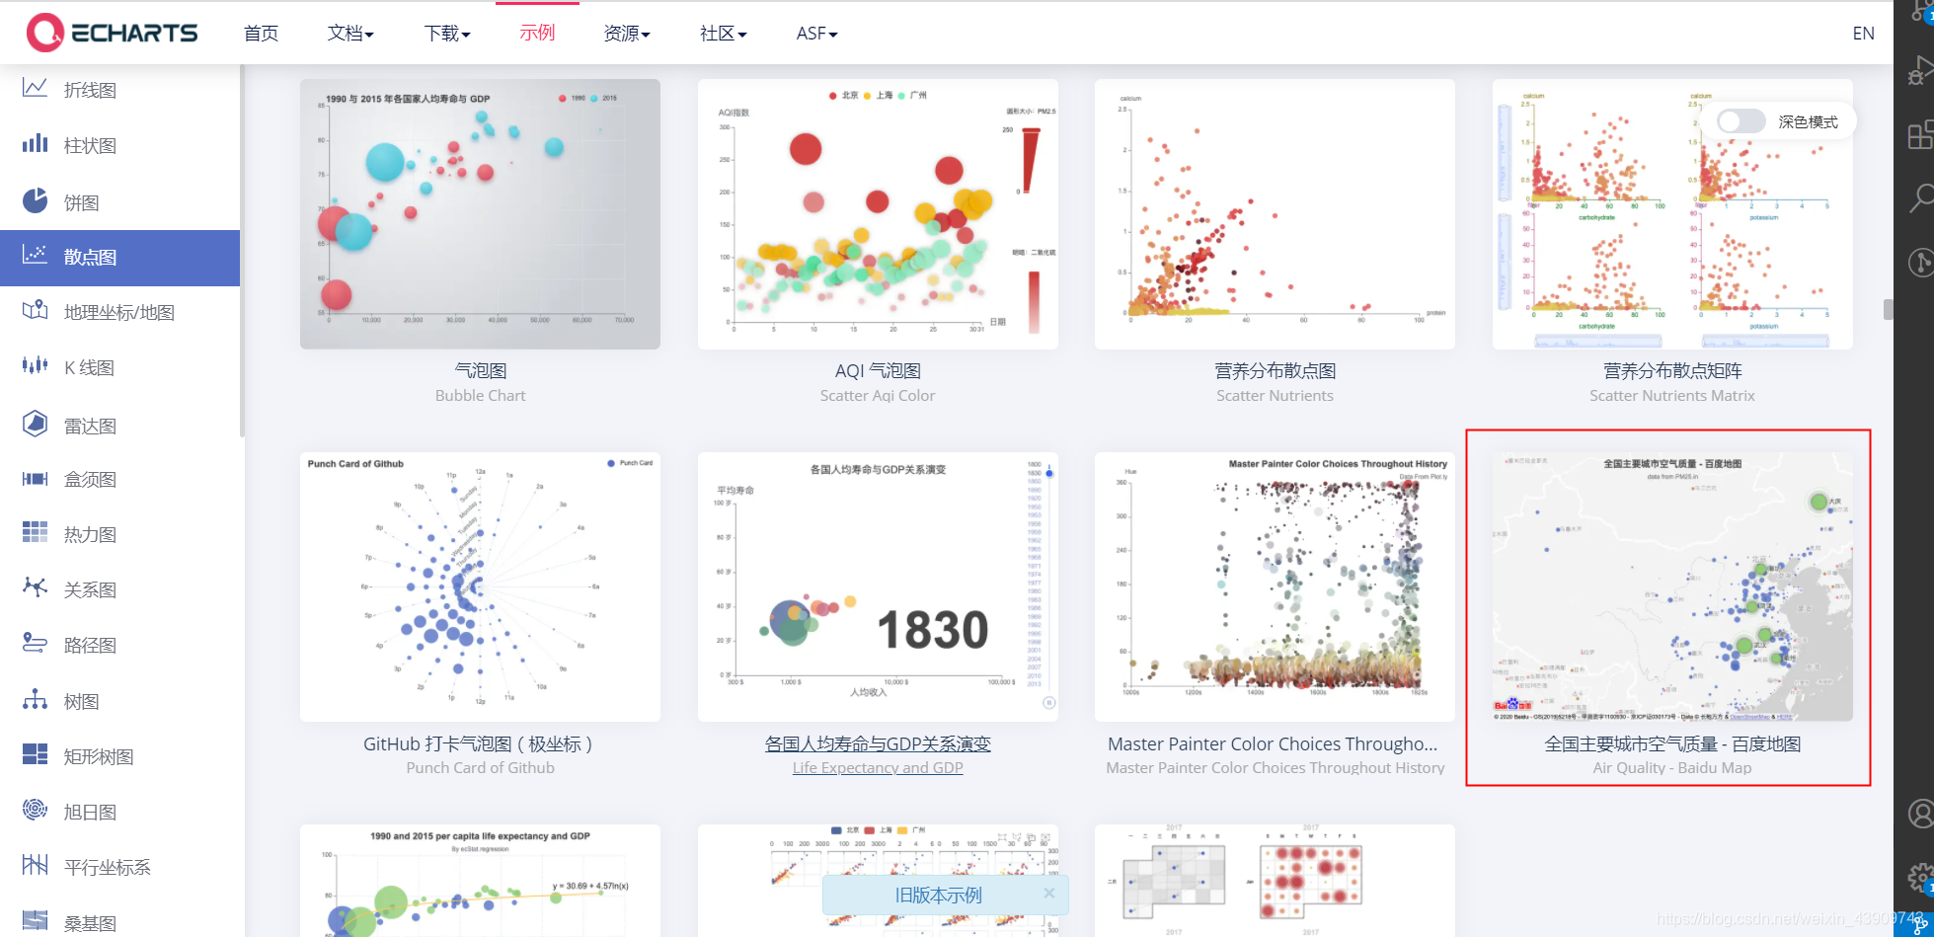Image resolution: width=1934 pixels, height=937 pixels.
Task: Close the 旧版本示例 banner
Action: 1049,894
